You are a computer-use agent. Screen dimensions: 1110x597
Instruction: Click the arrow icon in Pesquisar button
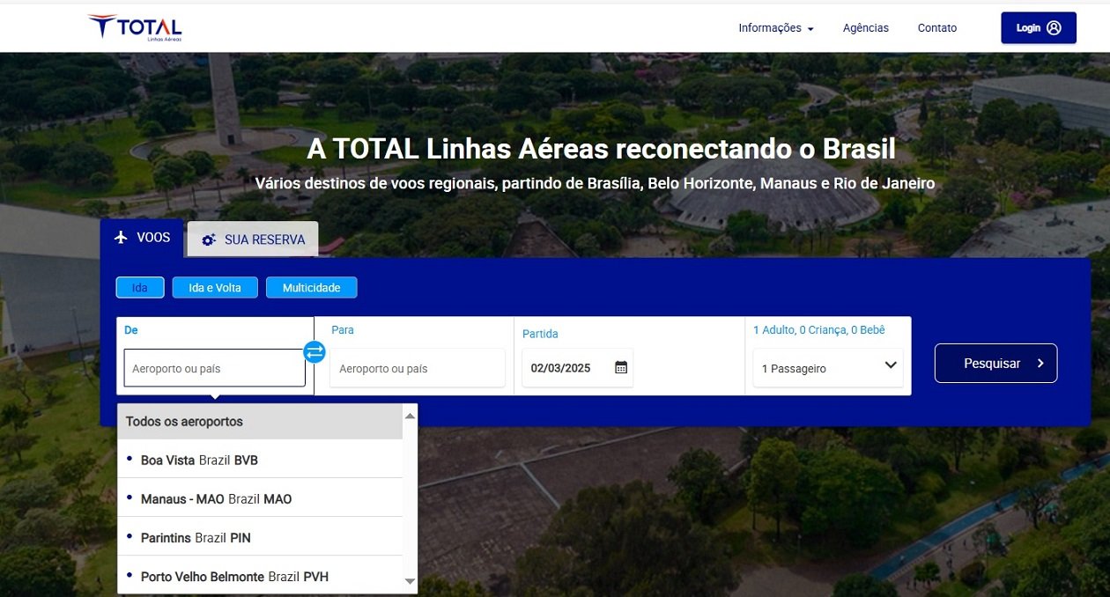pos(1040,364)
